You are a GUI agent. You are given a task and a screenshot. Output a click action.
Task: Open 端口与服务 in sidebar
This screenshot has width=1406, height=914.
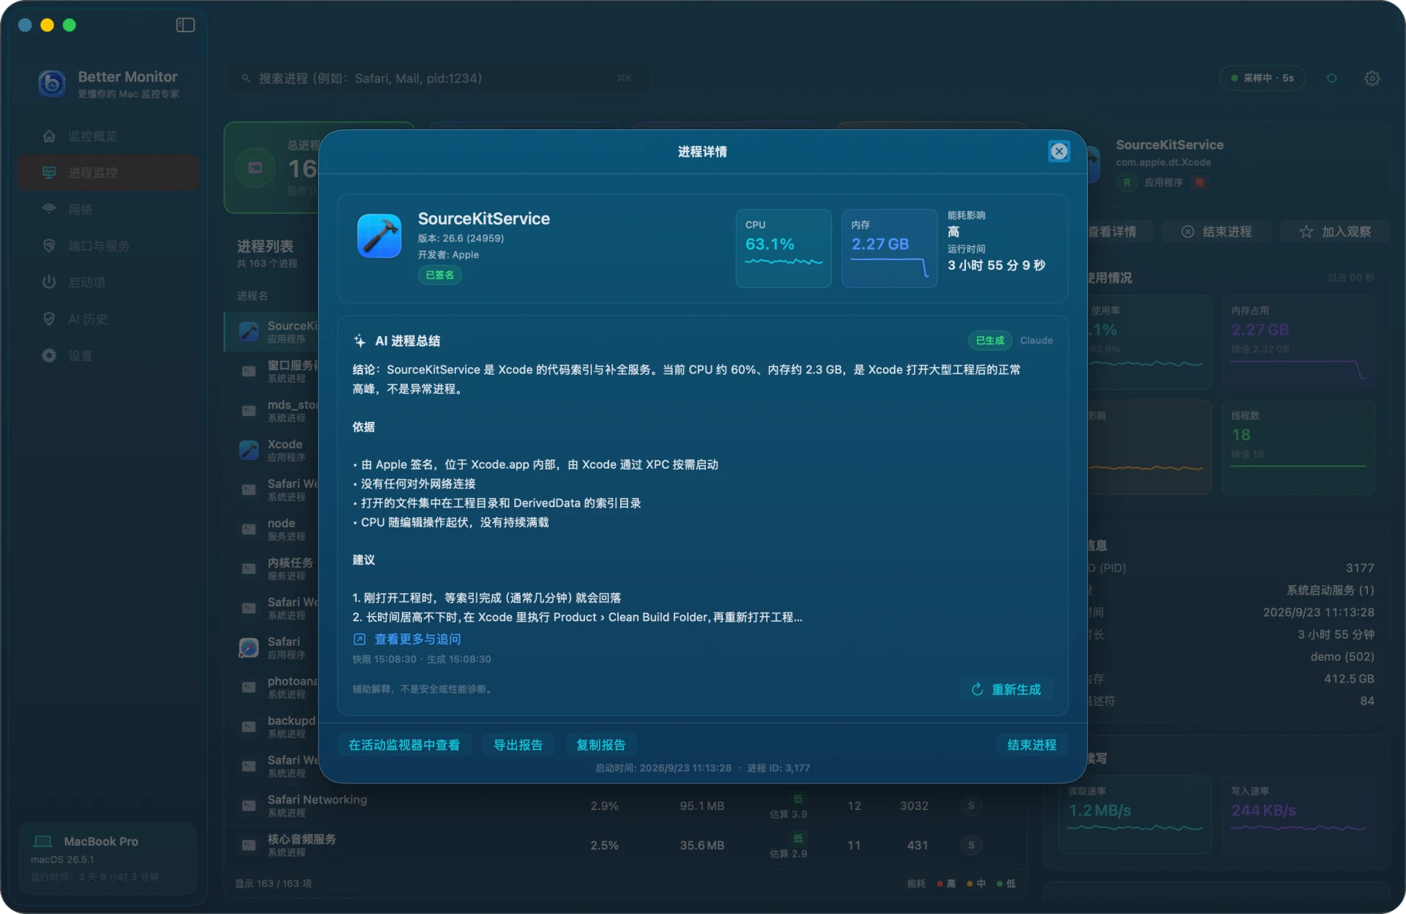(x=108, y=246)
